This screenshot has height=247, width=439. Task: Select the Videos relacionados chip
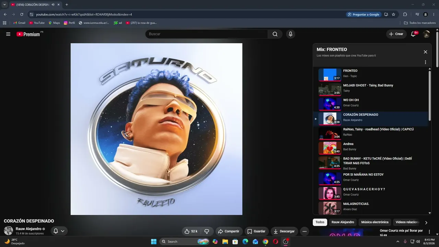pos(407,222)
